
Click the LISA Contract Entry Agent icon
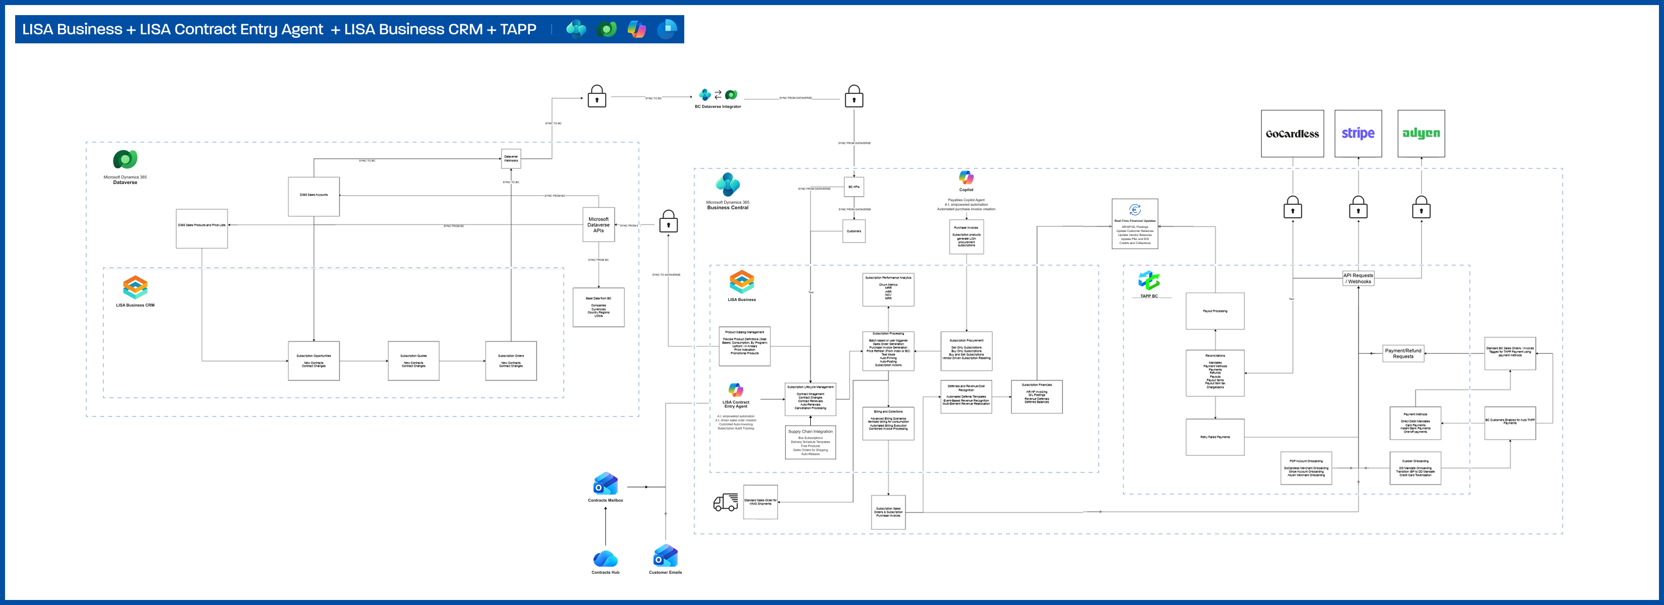[736, 390]
